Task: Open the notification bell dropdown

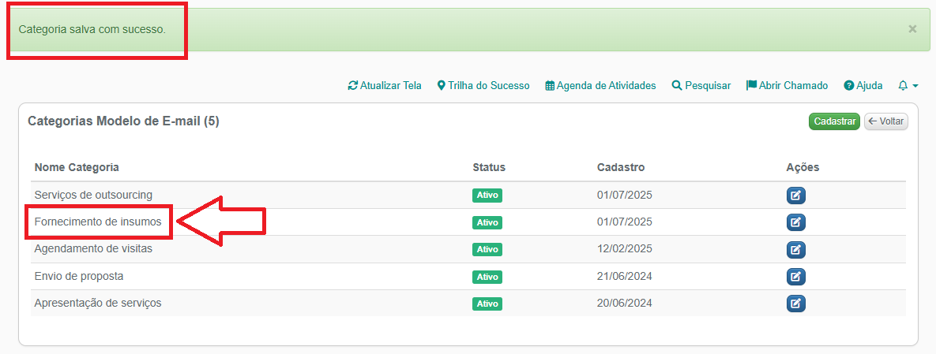Action: pyautogui.click(x=908, y=85)
